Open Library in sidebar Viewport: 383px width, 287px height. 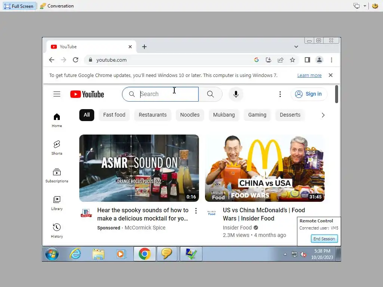(x=57, y=203)
